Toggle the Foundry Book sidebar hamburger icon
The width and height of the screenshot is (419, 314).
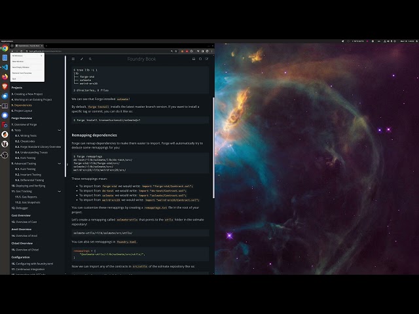[x=73, y=59]
